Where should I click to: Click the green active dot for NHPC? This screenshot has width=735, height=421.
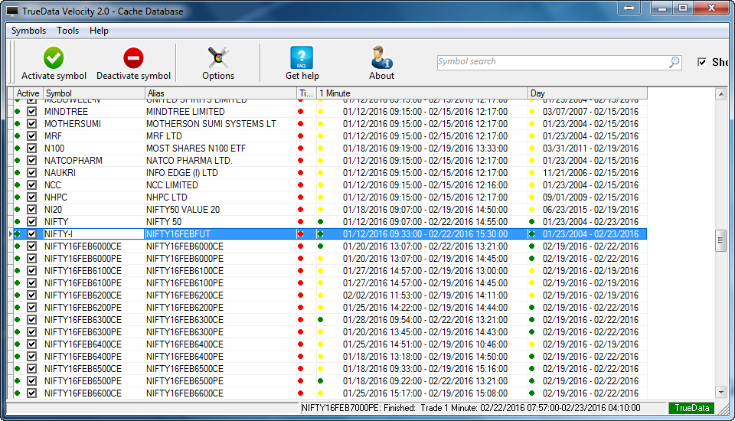tap(18, 197)
